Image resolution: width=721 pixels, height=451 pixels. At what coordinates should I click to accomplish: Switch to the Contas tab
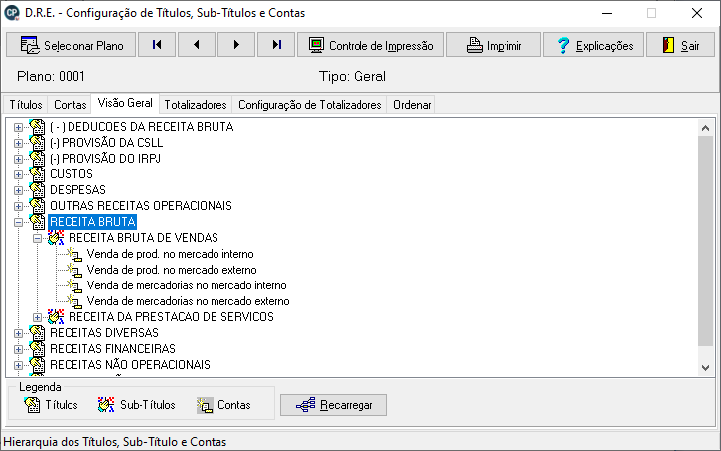(x=70, y=105)
